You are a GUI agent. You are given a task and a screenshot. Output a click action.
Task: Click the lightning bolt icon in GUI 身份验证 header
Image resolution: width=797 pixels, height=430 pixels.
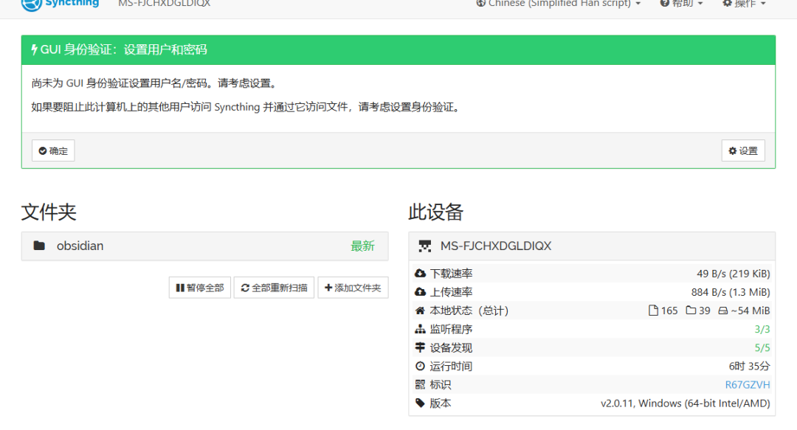point(34,50)
